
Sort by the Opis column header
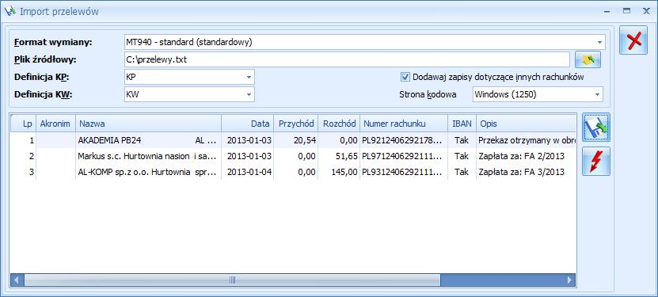pos(527,124)
